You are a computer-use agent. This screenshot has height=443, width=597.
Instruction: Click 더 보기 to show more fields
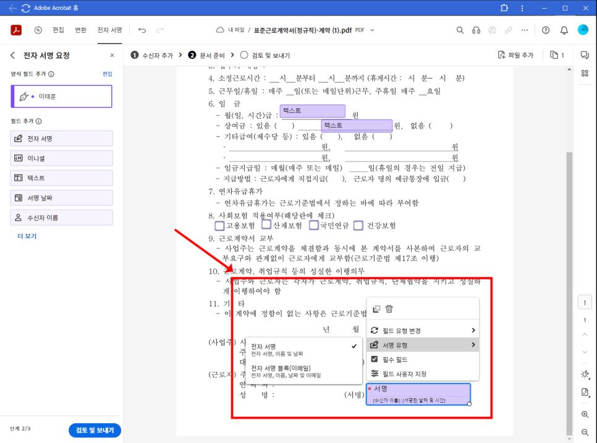(27, 236)
